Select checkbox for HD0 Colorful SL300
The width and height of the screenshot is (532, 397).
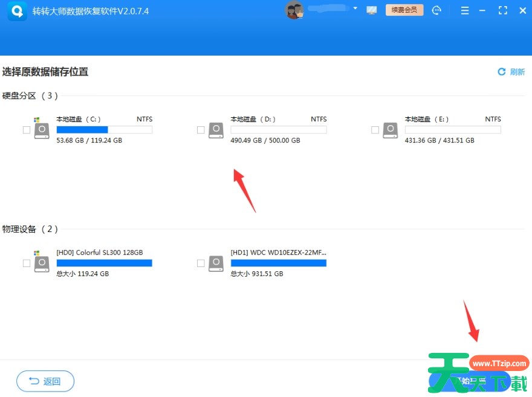pos(26,263)
